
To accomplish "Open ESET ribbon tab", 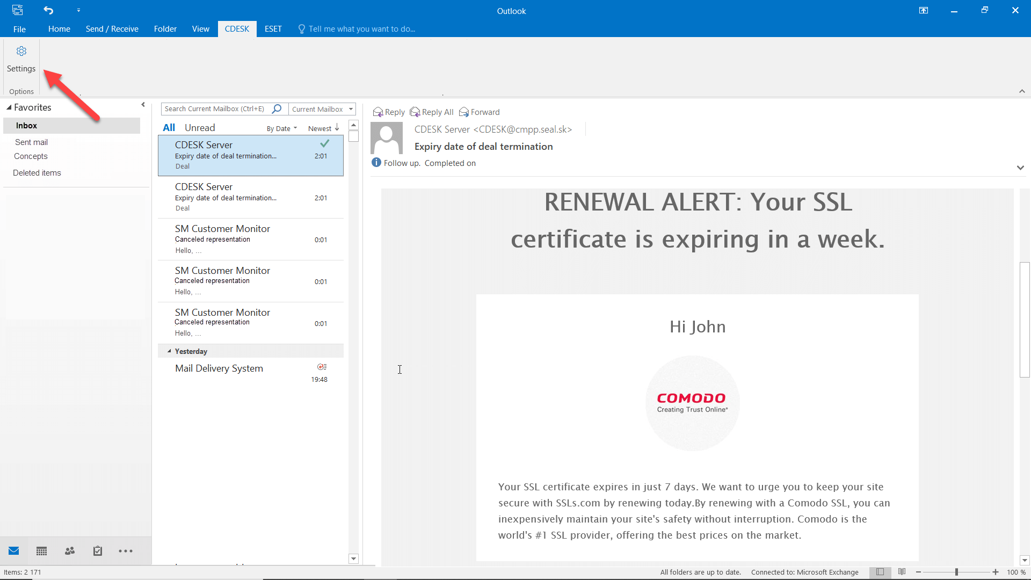I will point(273,29).
